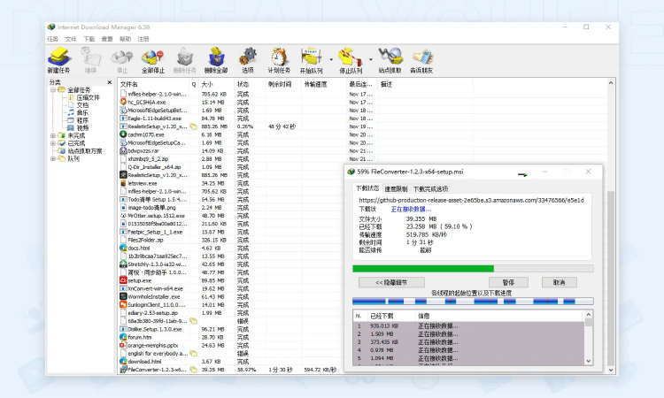Sort by the 大小 column header
Screen dimensions: 664x398
click(x=216, y=84)
